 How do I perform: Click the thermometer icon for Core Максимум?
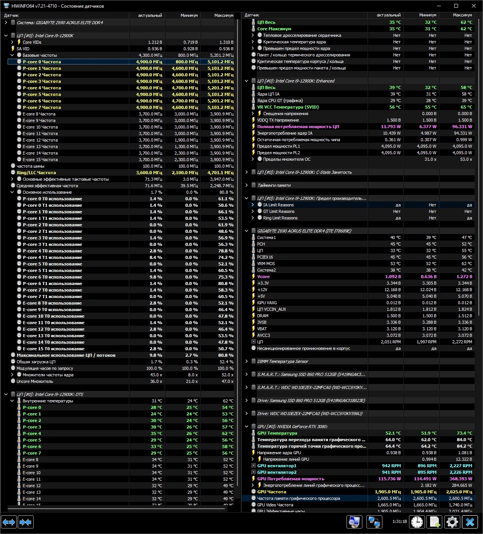pyautogui.click(x=253, y=29)
